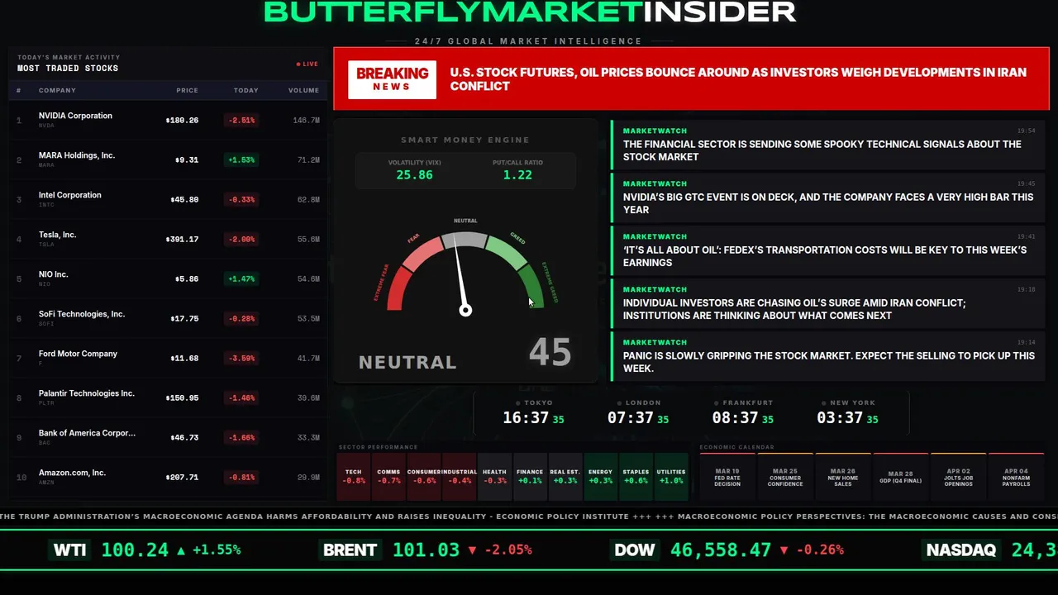Select the NVIDIA Corporation row name
Screen dimensions: 1058x595
coord(75,116)
